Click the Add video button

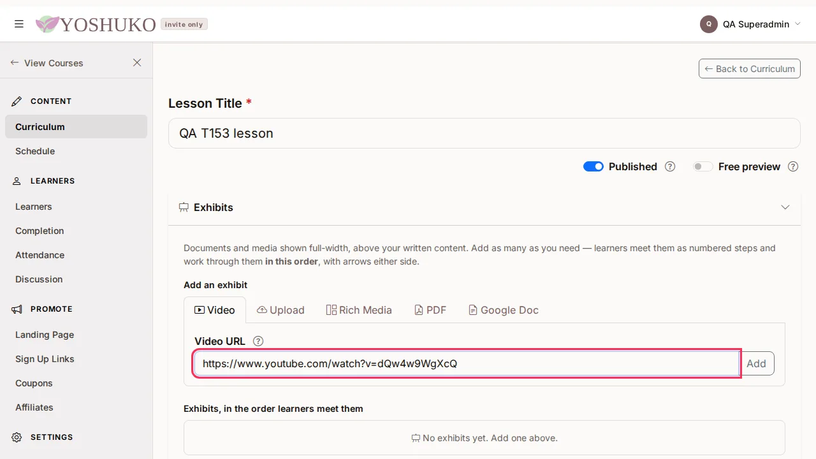click(x=757, y=363)
